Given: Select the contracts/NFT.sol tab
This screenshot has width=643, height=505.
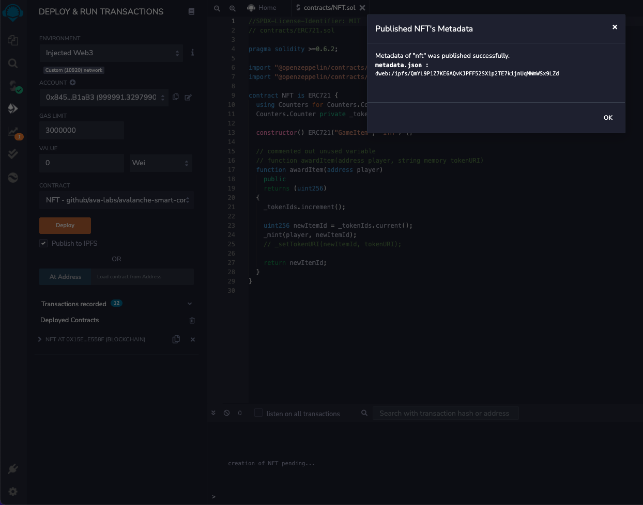Looking at the screenshot, I should (329, 8).
